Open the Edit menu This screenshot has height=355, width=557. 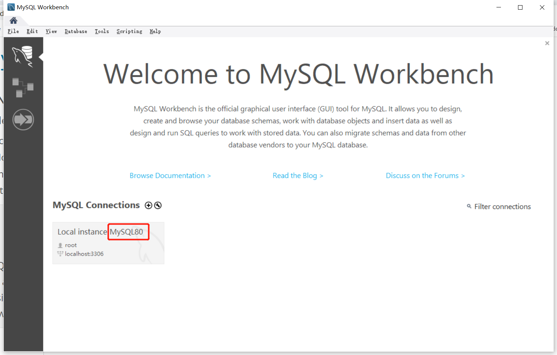click(x=32, y=31)
